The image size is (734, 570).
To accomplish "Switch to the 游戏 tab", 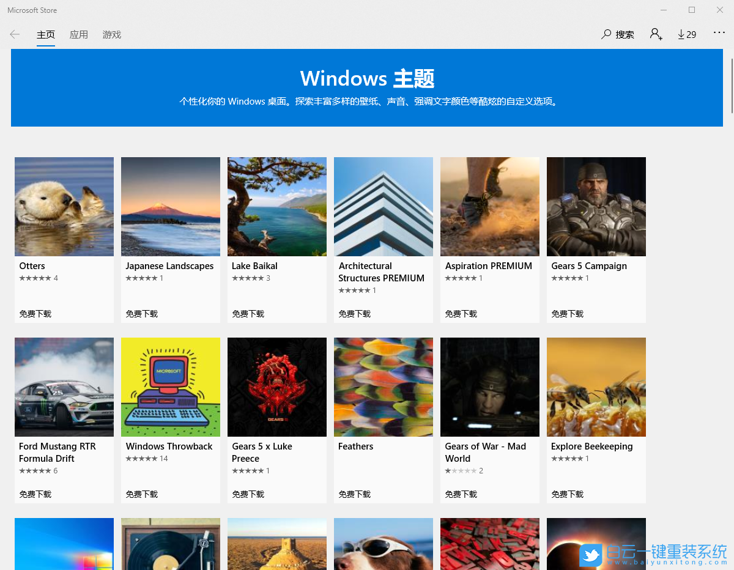I will tap(111, 34).
